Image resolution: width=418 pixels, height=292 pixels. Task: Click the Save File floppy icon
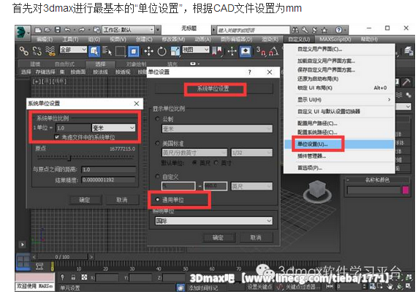[x=57, y=30]
